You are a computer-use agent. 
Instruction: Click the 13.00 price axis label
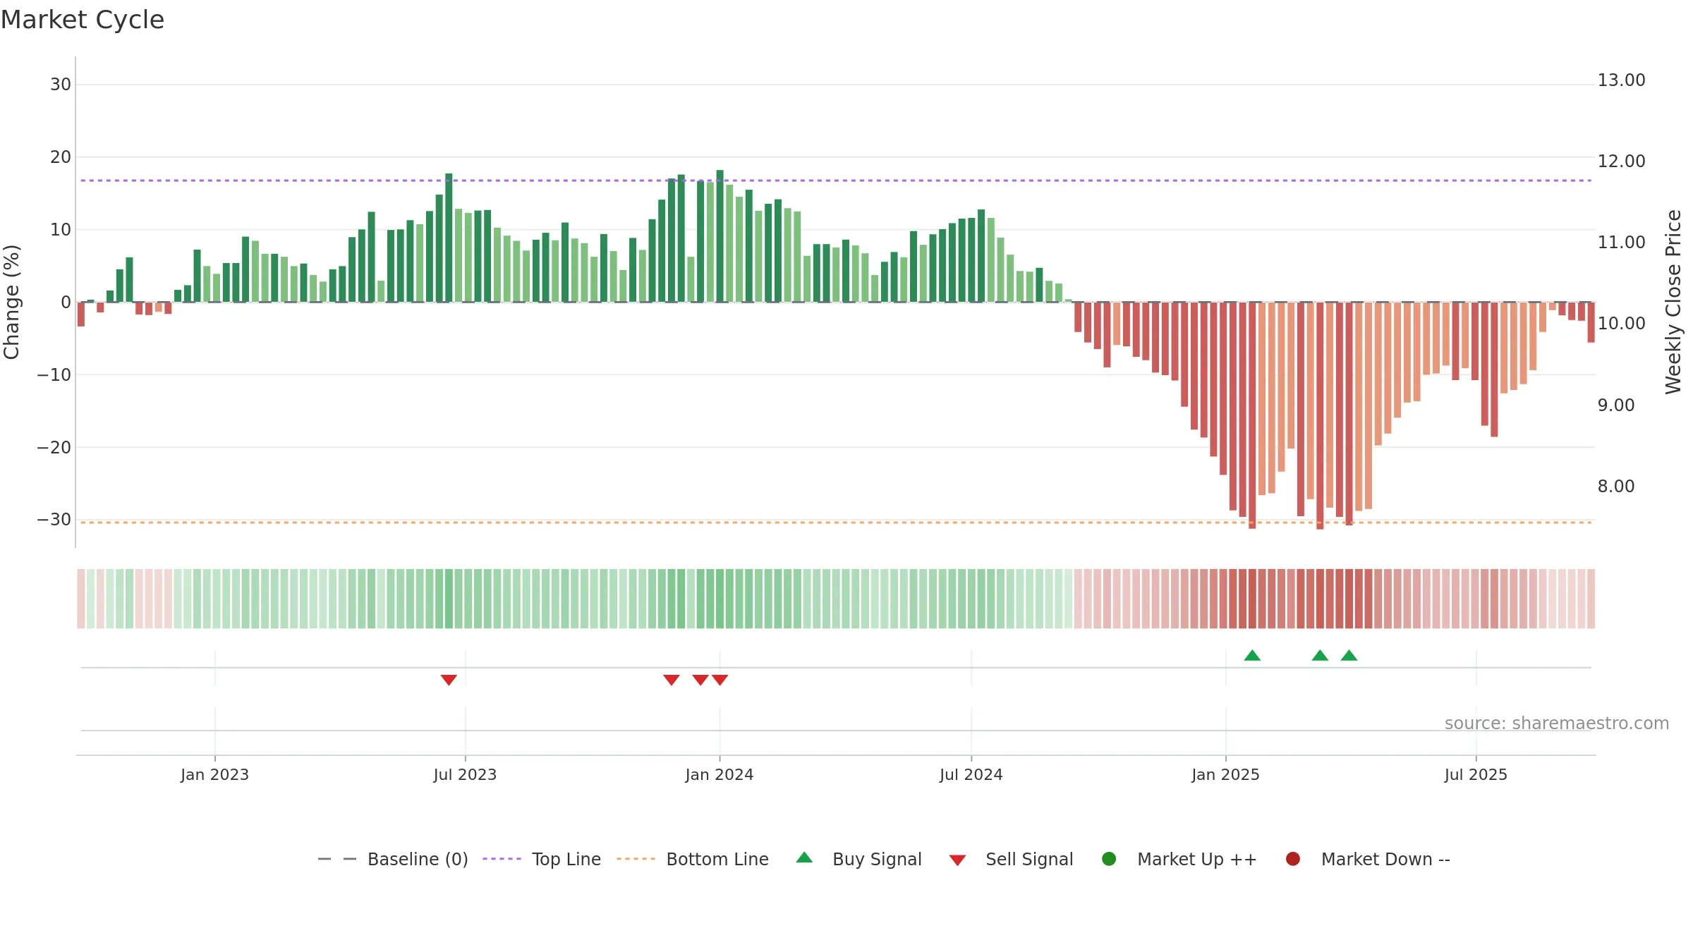(1621, 80)
